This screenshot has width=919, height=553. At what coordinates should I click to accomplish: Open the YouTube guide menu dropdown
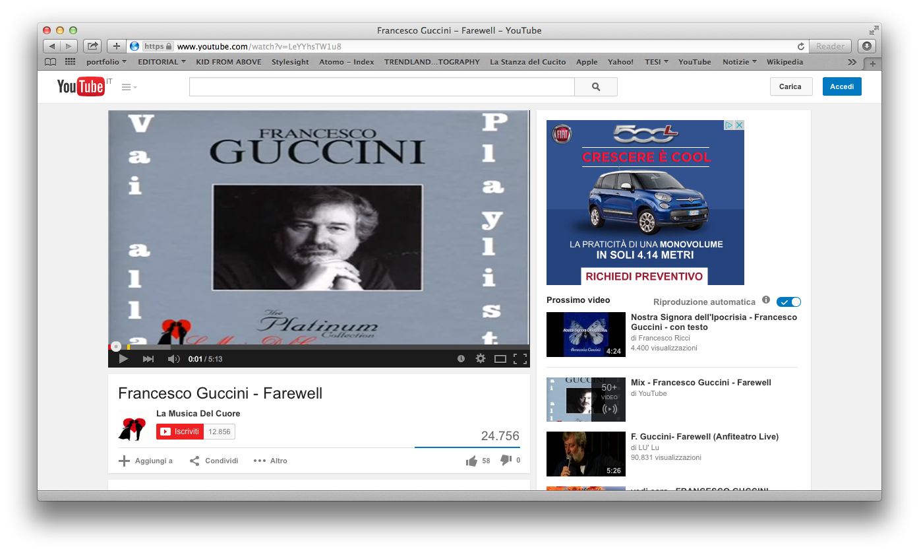tap(129, 87)
